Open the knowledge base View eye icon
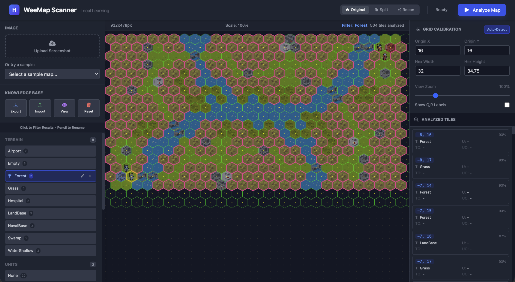 coord(64,105)
